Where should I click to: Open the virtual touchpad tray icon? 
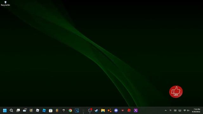[180, 111]
